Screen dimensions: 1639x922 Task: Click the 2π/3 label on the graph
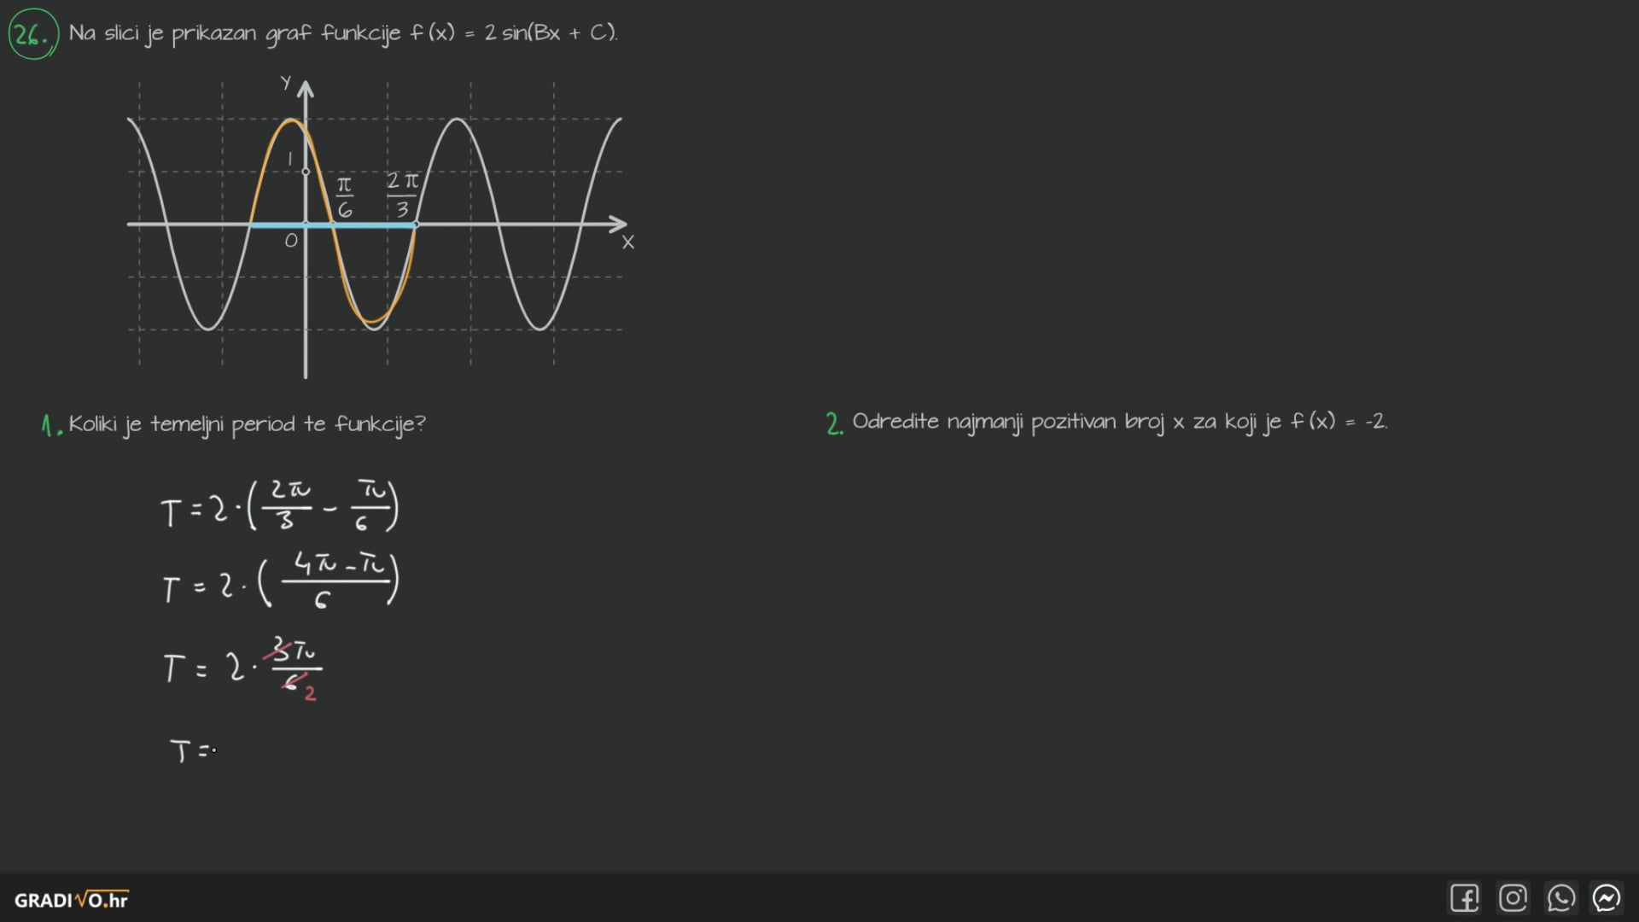(402, 195)
